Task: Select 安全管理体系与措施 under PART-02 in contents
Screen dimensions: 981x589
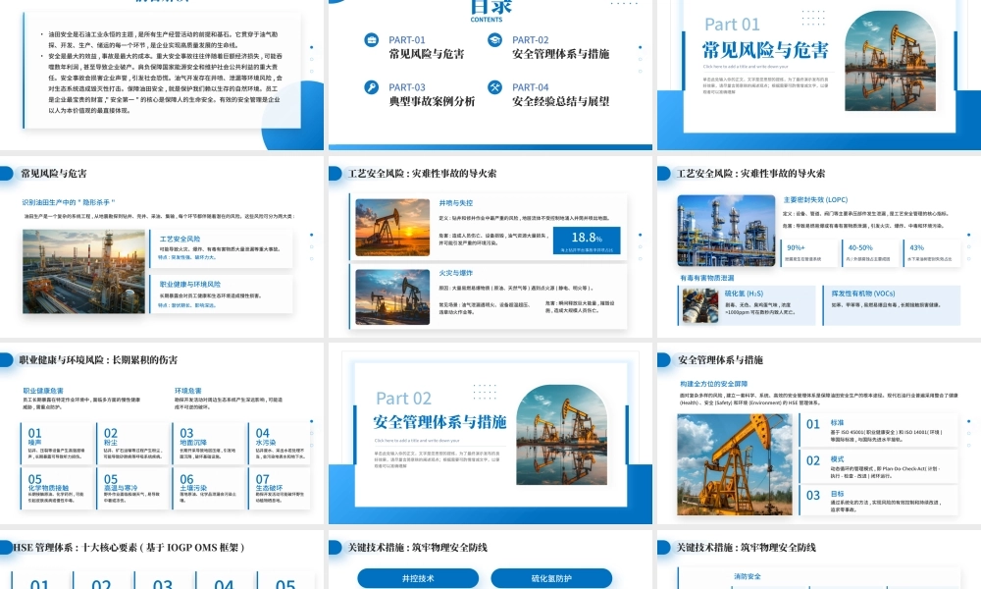Action: coord(560,54)
